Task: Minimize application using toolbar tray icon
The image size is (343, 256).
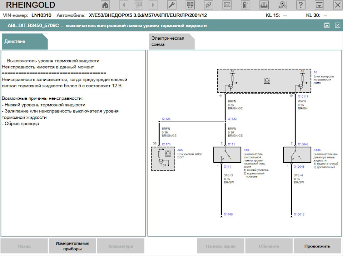Action: [x=319, y=5]
